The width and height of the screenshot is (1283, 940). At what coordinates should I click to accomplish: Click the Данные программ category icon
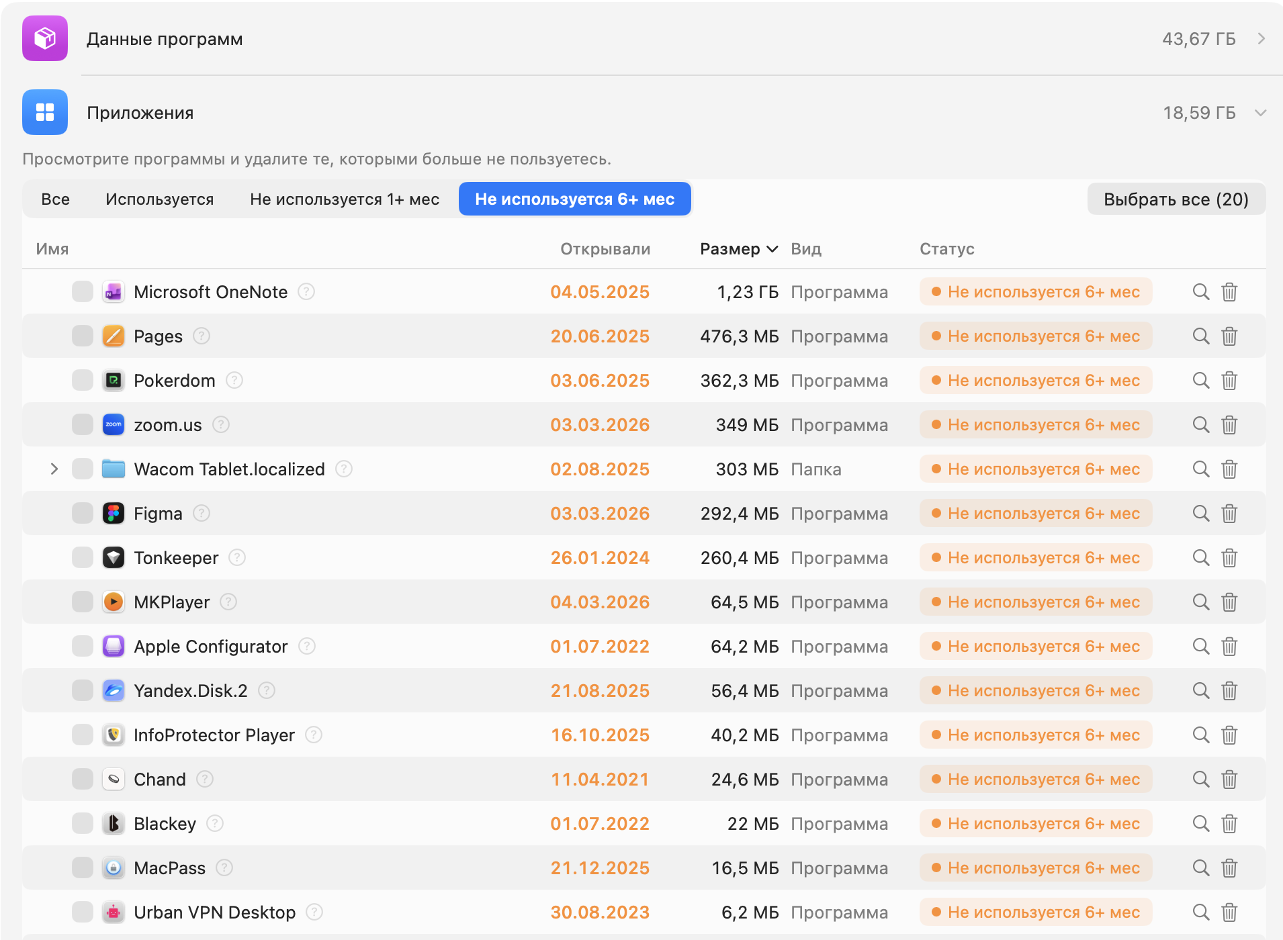click(x=45, y=38)
